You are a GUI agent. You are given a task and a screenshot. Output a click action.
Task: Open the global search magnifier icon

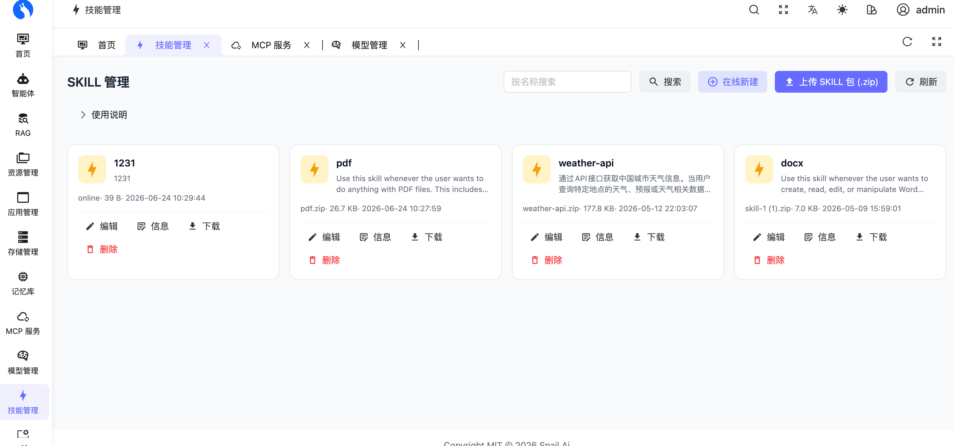(x=754, y=10)
